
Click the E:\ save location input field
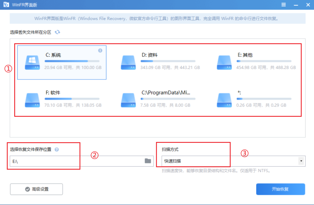(82, 161)
